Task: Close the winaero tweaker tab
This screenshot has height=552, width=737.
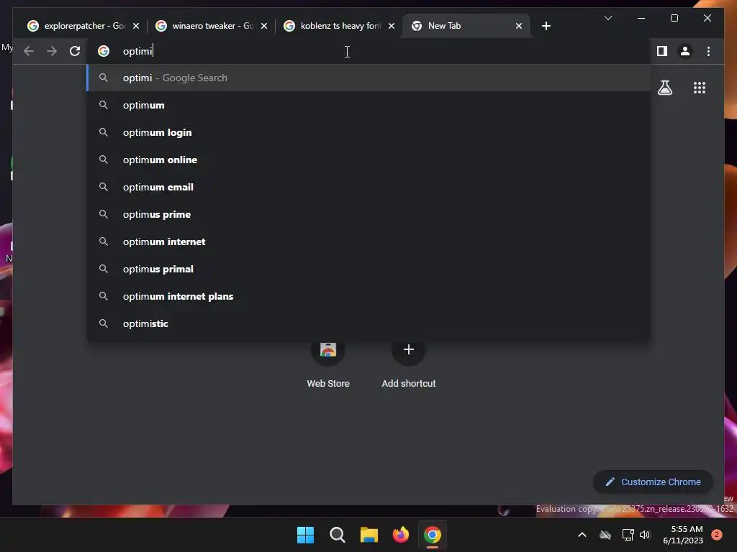Action: pos(263,26)
